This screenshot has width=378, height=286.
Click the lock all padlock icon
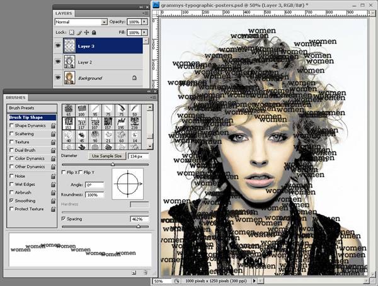coord(94,31)
